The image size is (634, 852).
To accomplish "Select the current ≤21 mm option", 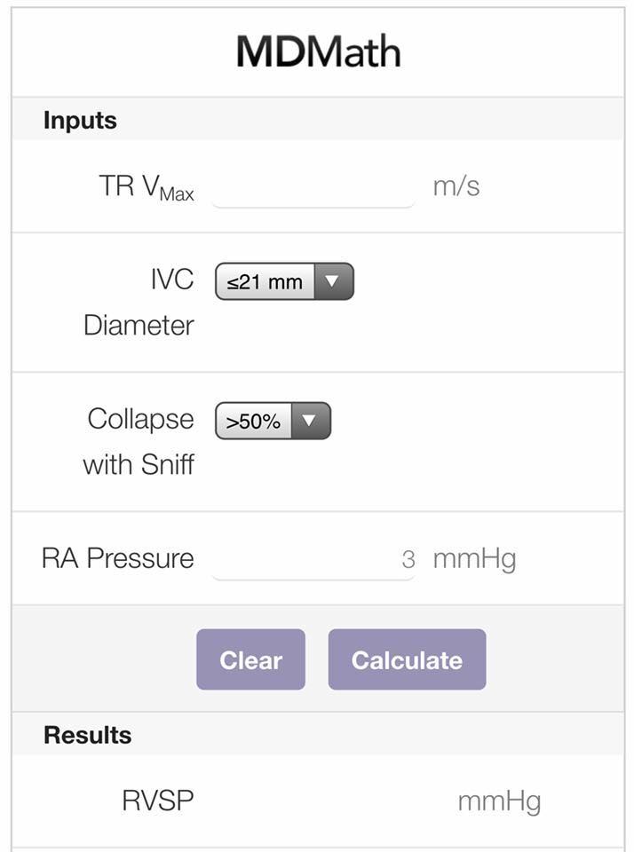I will [265, 280].
